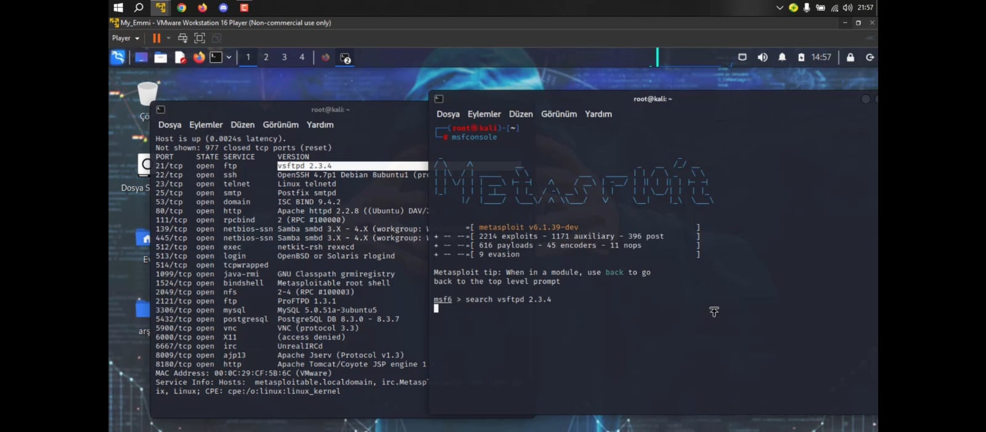Open Windows battery status icon
Image resolution: width=986 pixels, height=432 pixels.
pyautogui.click(x=820, y=7)
